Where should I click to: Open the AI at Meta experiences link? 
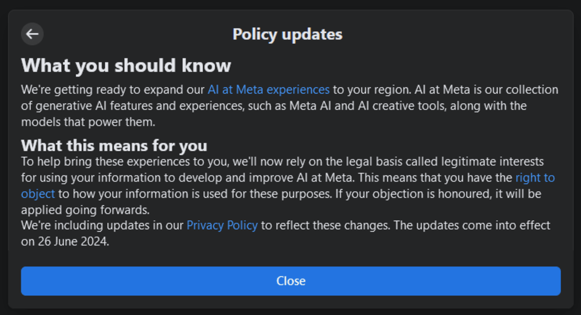(x=268, y=90)
